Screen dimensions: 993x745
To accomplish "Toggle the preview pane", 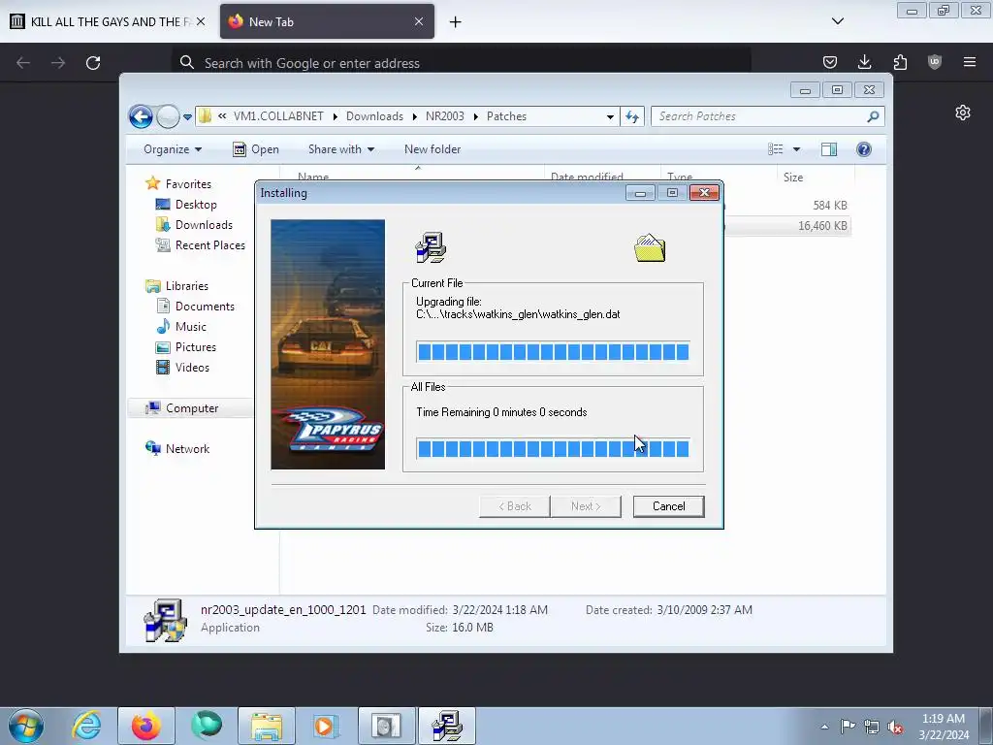I will pos(829,149).
